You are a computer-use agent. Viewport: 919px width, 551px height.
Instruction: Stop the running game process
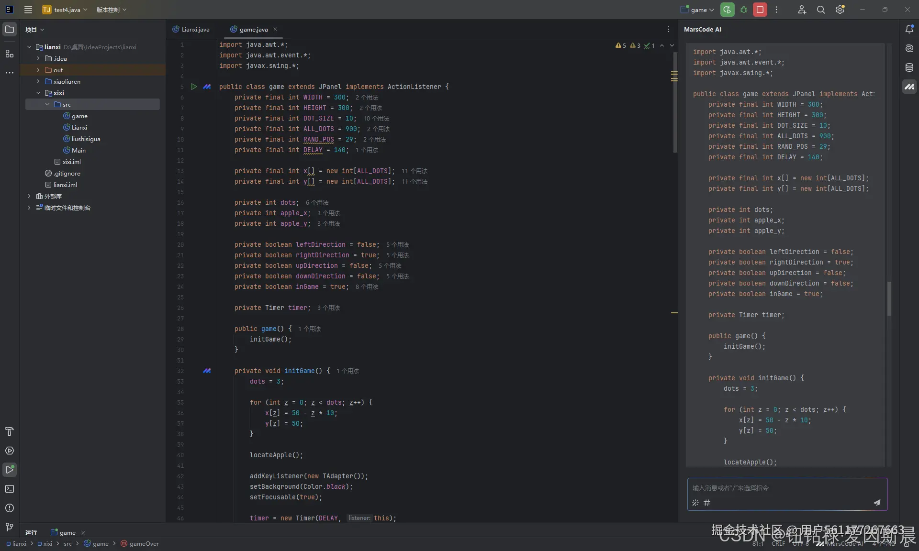pos(760,10)
